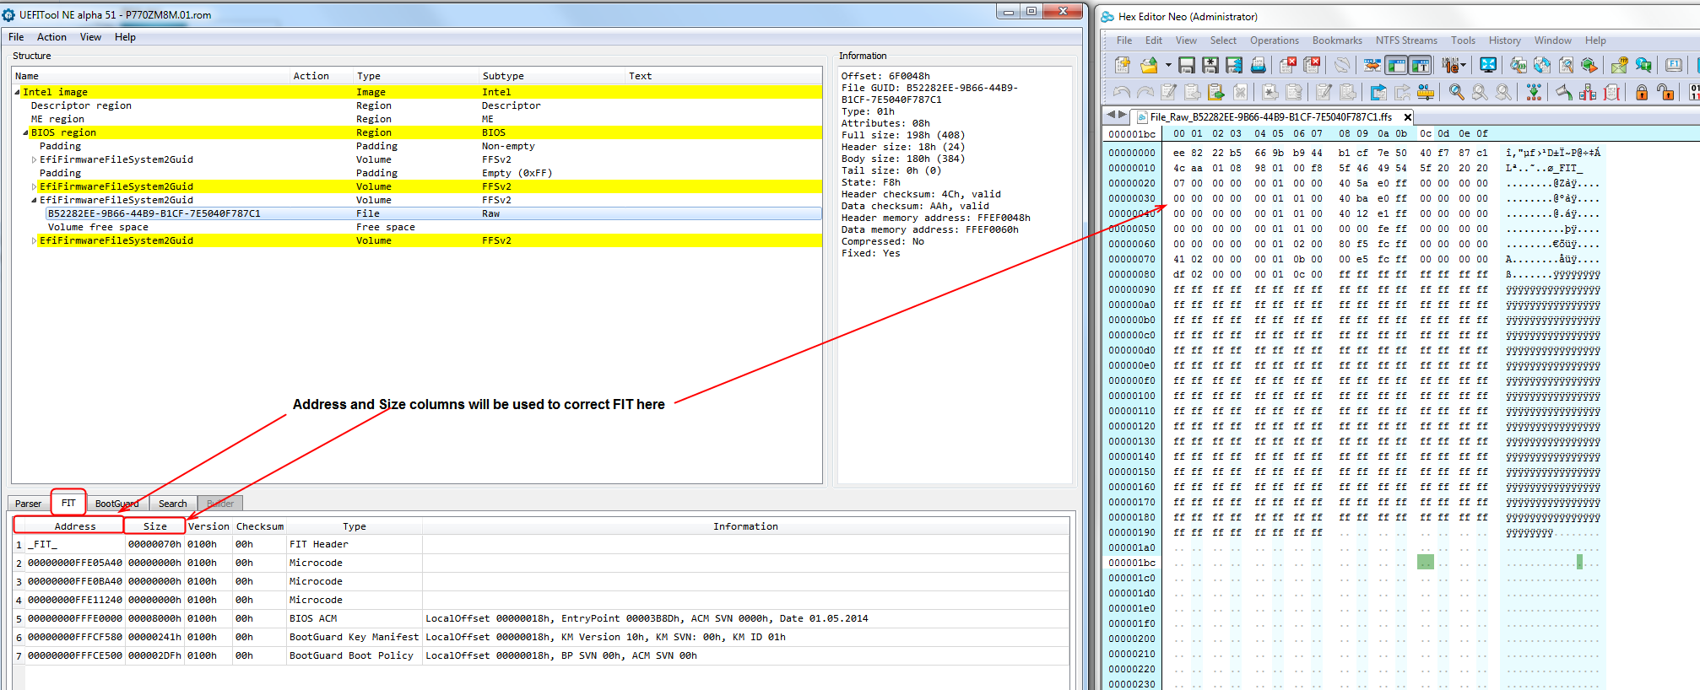Screen dimensions: 1700x690
Task: Click the magnifier Find icon in second toolbar row
Action: pyautogui.click(x=1456, y=92)
